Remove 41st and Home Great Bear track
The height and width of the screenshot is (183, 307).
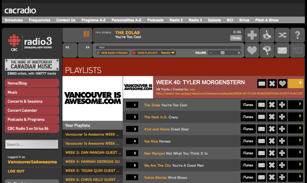(x=272, y=129)
